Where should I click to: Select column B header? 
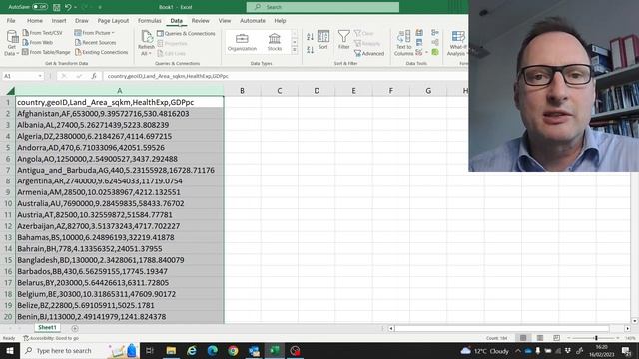point(242,91)
